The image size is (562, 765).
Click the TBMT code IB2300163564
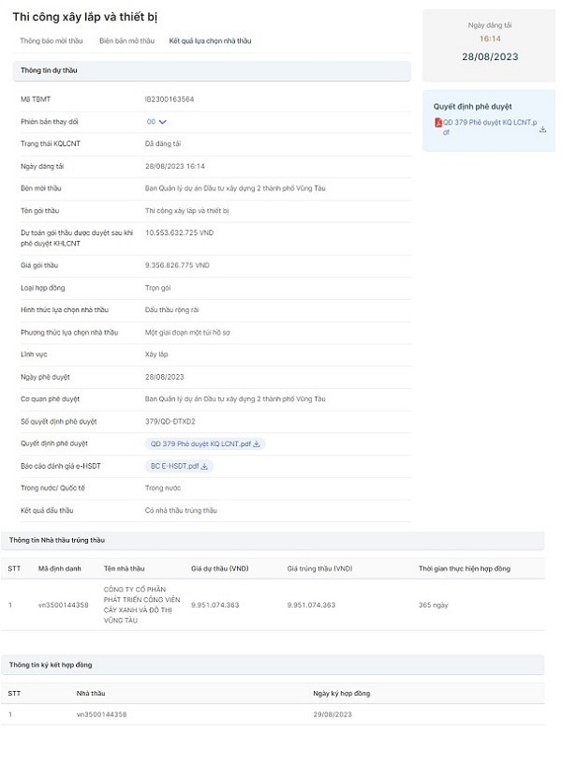click(170, 99)
